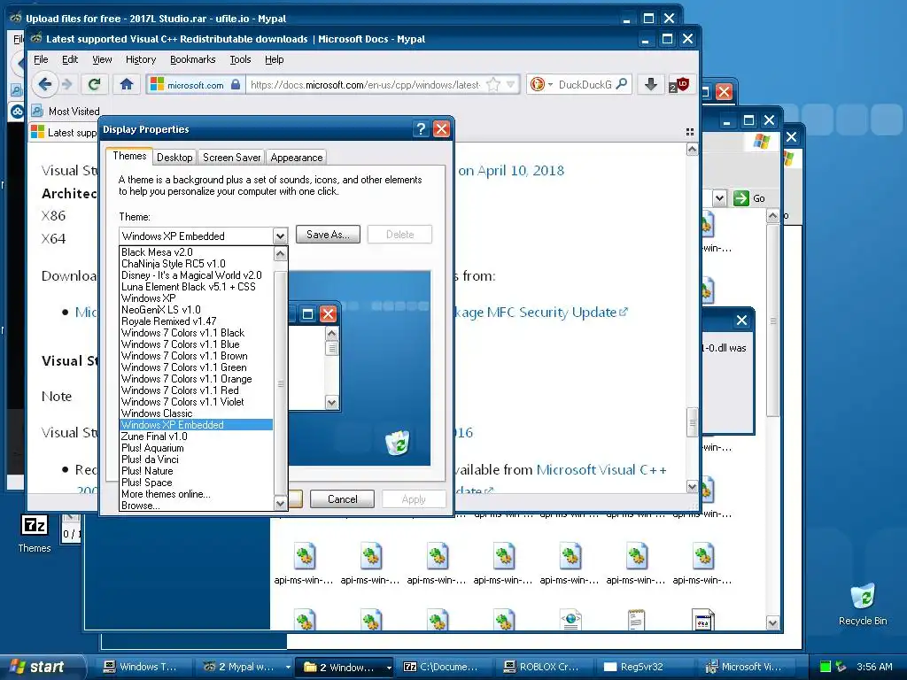Image resolution: width=907 pixels, height=680 pixels.
Task: Click the tab list grid icon in browser
Action: [689, 132]
